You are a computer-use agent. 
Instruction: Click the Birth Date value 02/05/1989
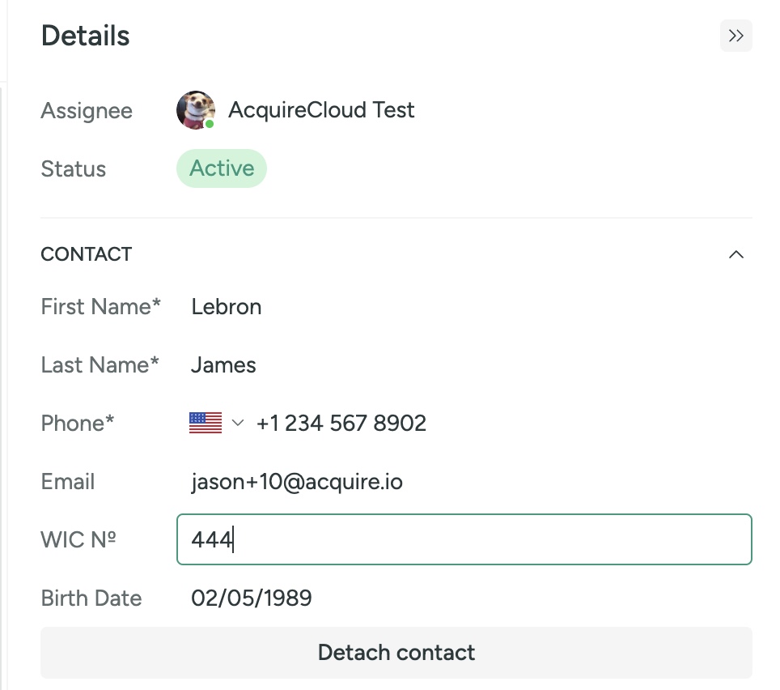(251, 598)
